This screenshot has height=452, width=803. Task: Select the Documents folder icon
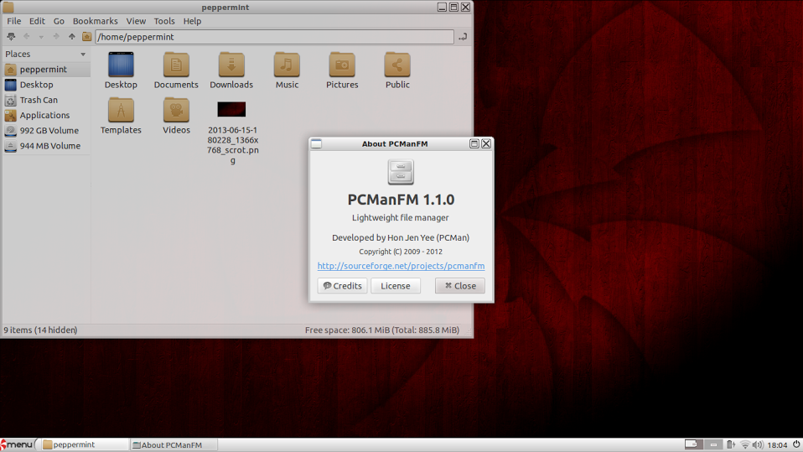click(176, 65)
